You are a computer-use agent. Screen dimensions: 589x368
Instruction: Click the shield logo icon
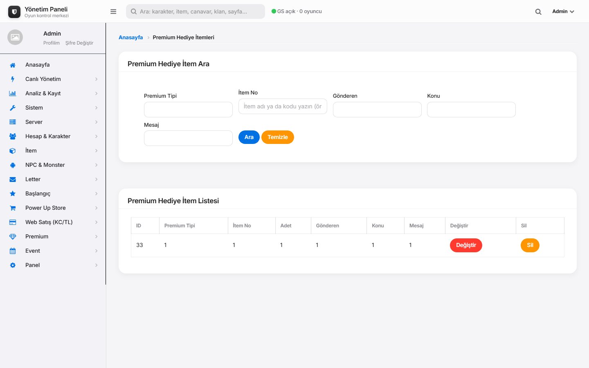coord(14,12)
